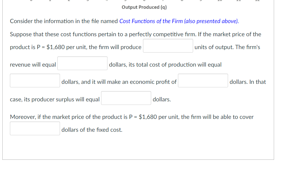293x170 pixels.
Task: Click the number 12 axis label
Action: coord(258,1)
